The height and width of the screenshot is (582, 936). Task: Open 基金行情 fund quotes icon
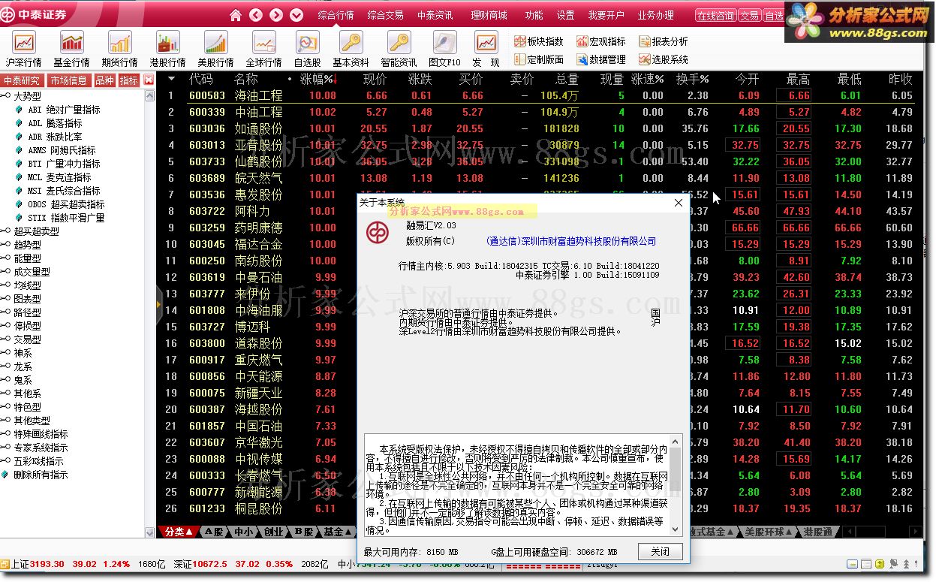point(72,50)
